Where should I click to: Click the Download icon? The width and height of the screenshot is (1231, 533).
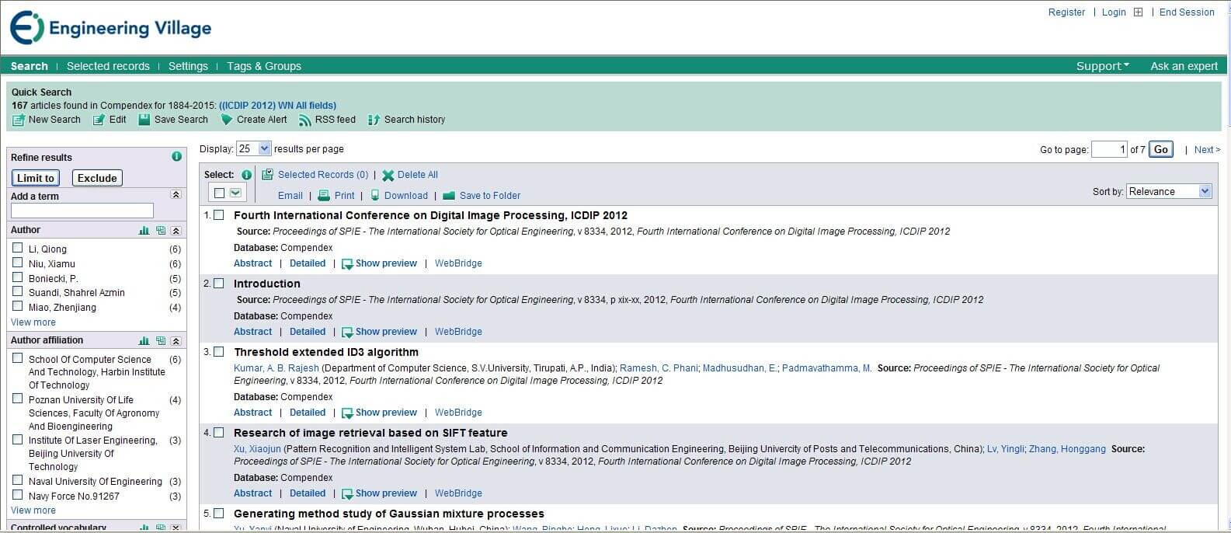click(x=375, y=196)
